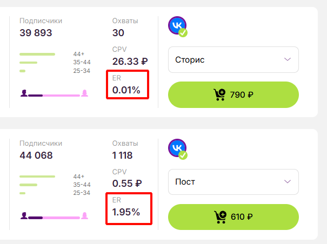Click the gender ratio bar in the second card
Viewport: 327px width, 244px height.
[54, 218]
